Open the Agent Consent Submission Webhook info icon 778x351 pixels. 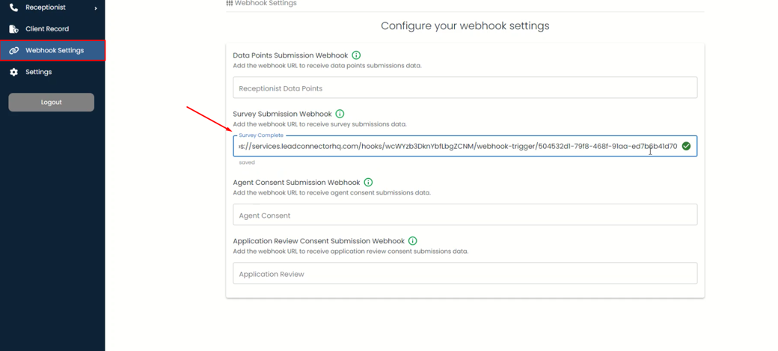[x=368, y=182]
